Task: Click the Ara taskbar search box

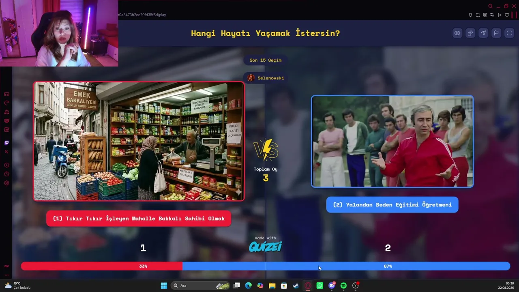Action: pyautogui.click(x=200, y=286)
